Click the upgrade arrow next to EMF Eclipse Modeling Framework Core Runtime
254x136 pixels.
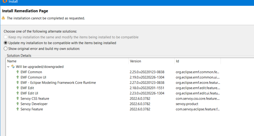[x=18, y=82]
